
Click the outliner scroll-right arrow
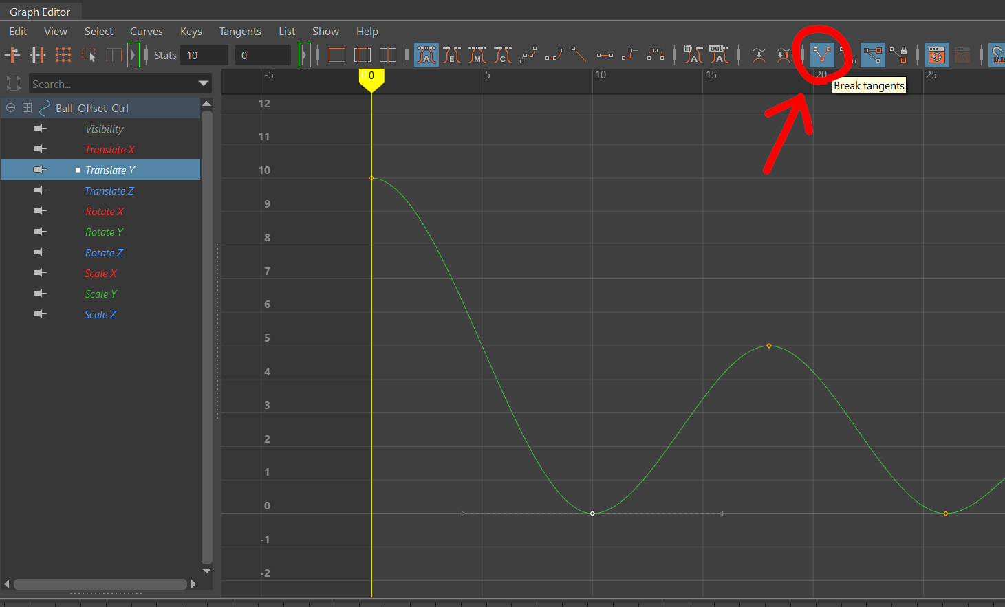(x=193, y=584)
